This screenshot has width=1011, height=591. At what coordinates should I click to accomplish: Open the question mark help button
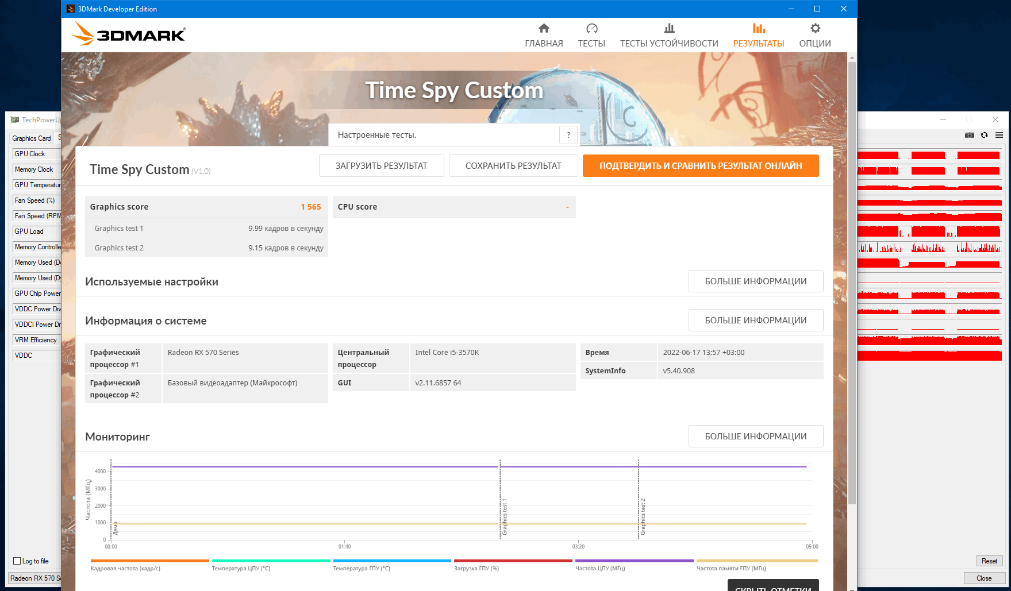(568, 135)
